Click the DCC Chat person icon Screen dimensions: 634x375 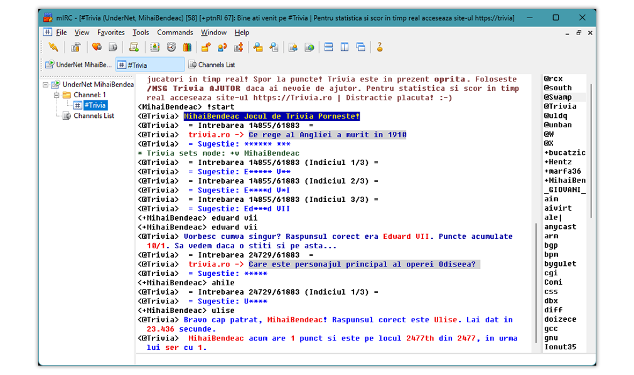tap(222, 47)
